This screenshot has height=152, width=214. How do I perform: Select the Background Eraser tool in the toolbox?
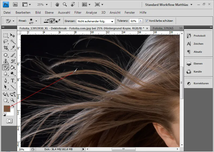pos(6,67)
